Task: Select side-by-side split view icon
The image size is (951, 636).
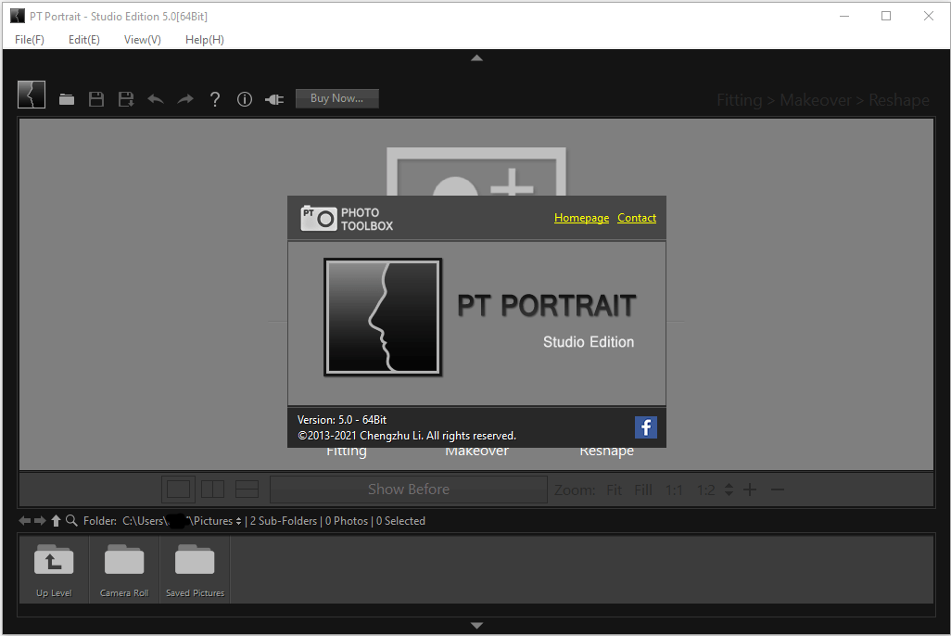Action: [x=213, y=490]
